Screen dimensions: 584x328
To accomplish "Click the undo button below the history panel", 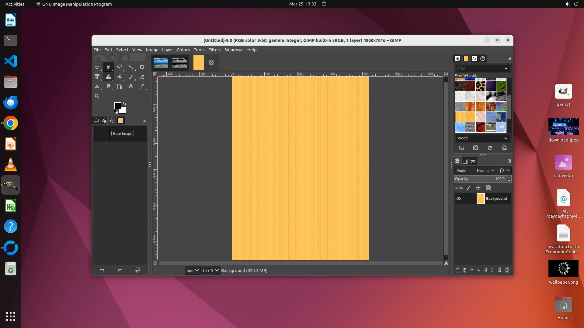I will click(x=102, y=270).
